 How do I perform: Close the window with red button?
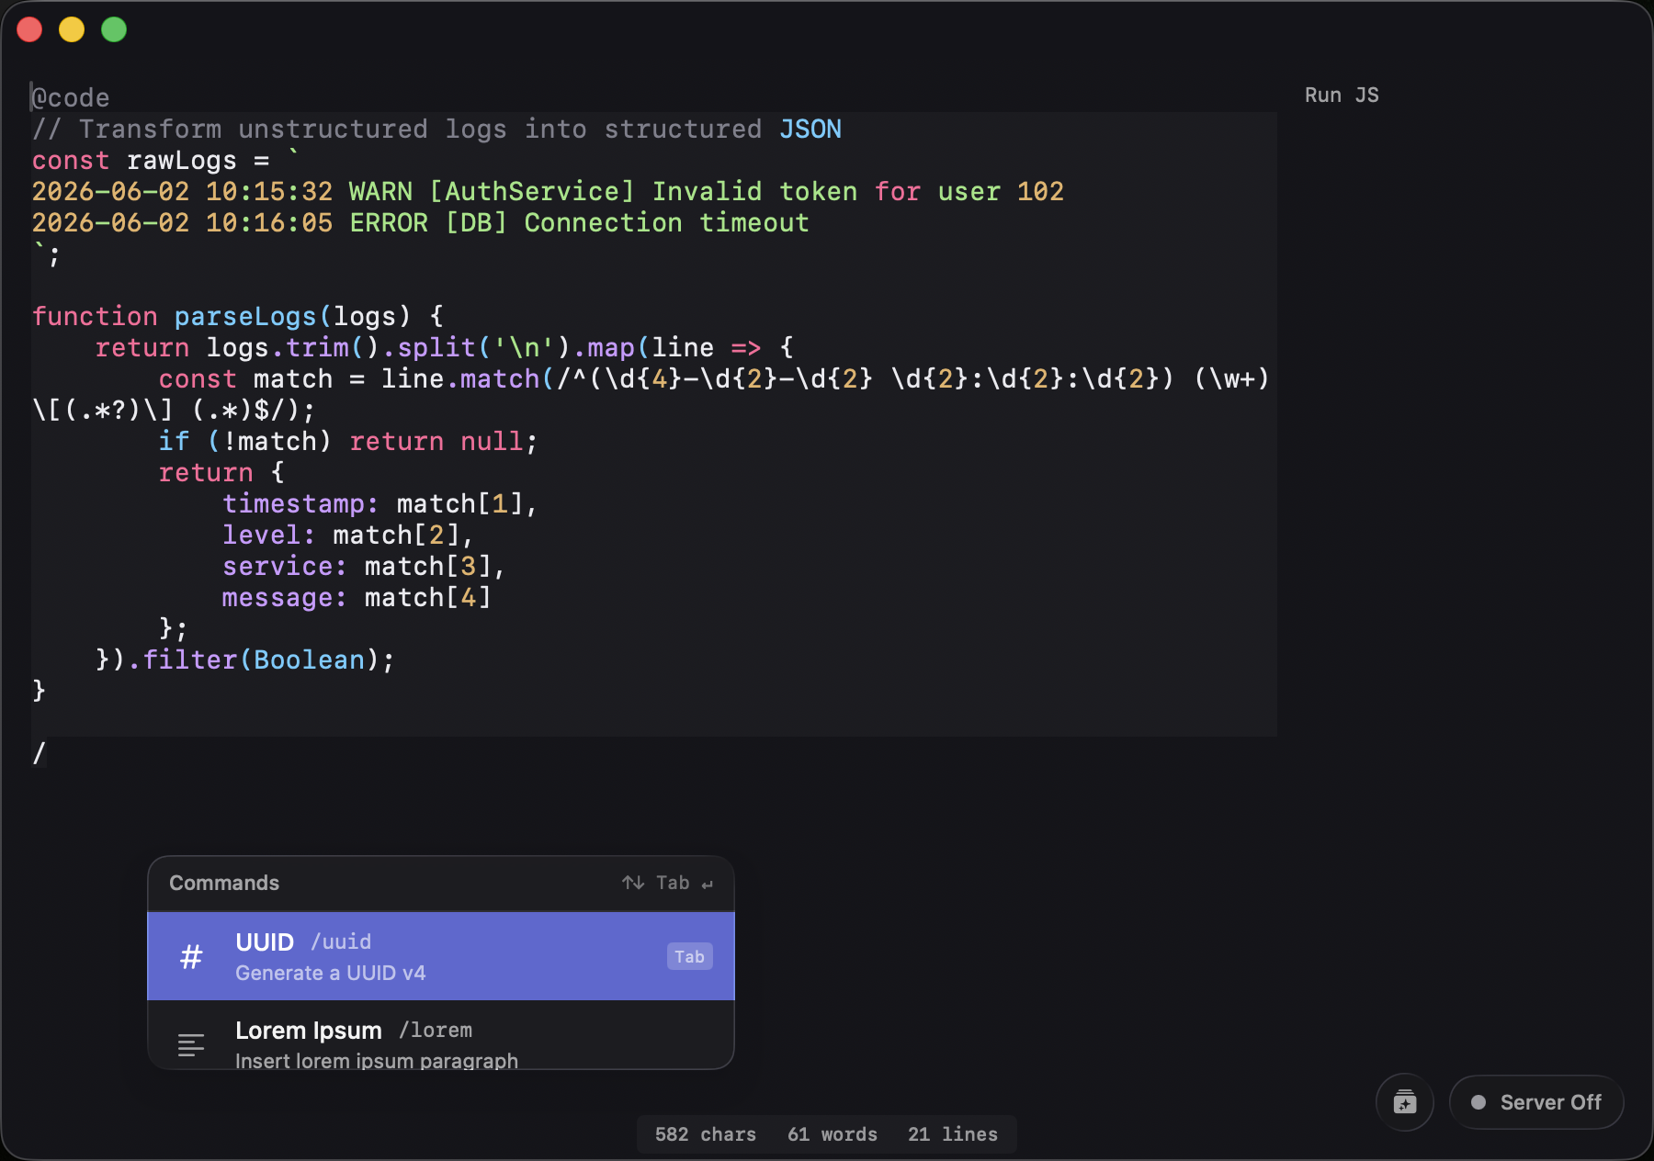pyautogui.click(x=29, y=29)
